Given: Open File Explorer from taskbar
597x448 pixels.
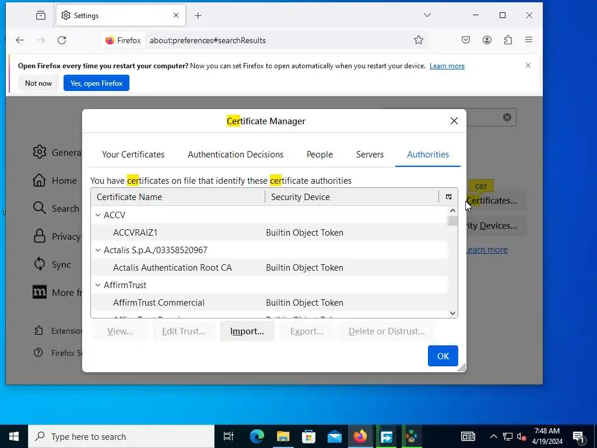Looking at the screenshot, I should click(x=283, y=436).
